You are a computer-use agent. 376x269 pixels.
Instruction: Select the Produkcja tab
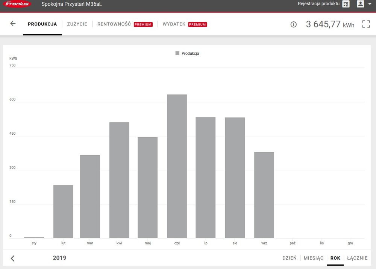(42, 24)
